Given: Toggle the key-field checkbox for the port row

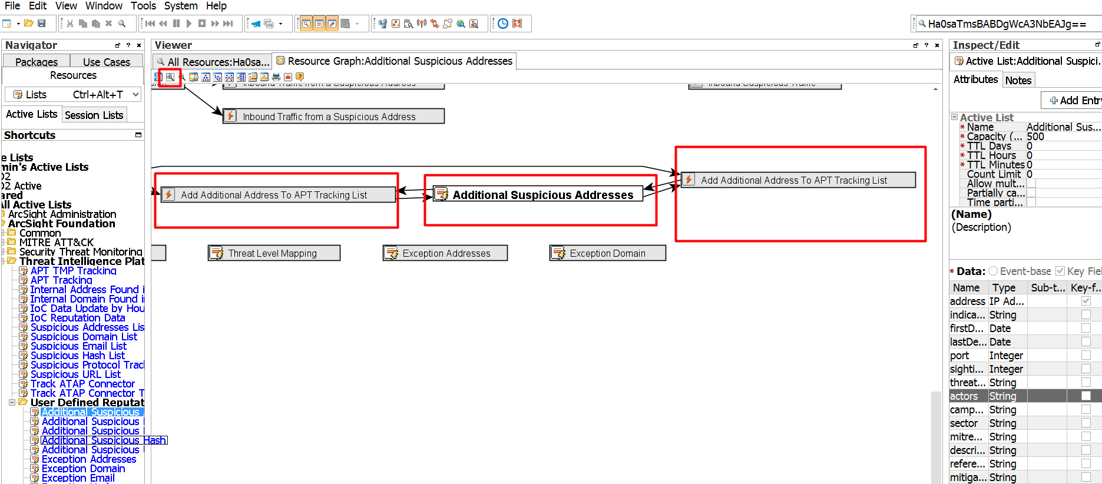Looking at the screenshot, I should click(x=1086, y=355).
